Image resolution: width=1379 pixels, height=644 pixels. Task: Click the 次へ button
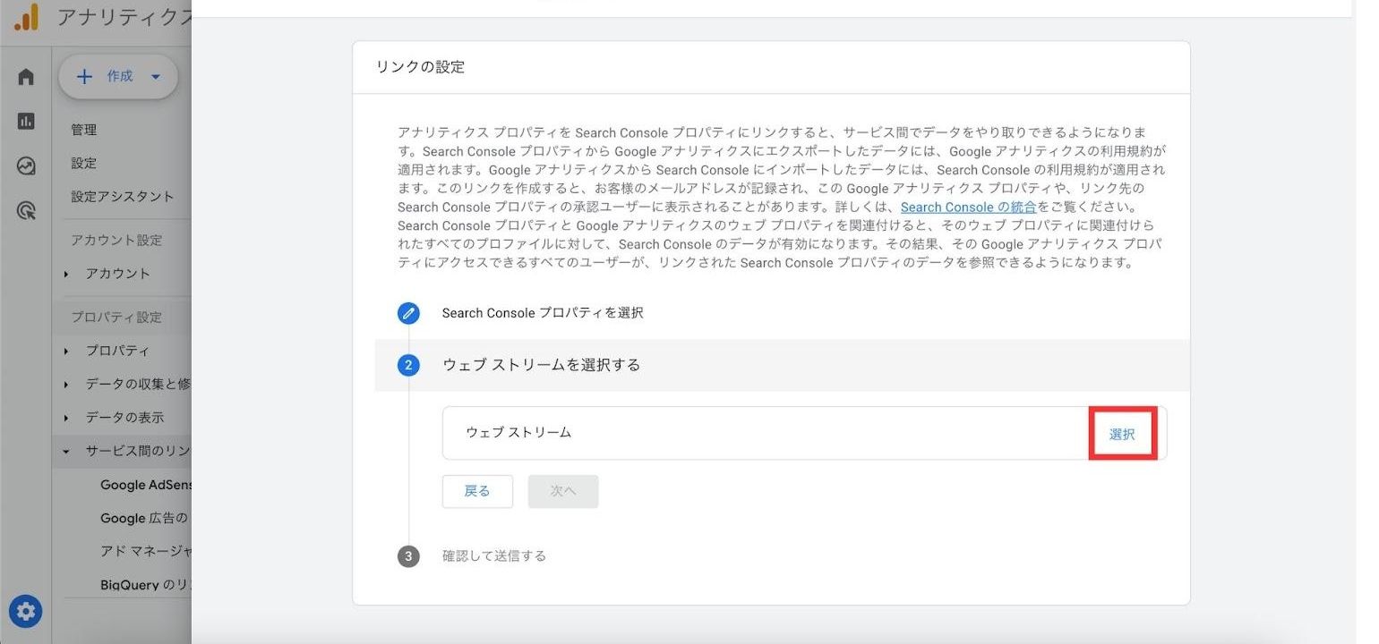pos(563,491)
